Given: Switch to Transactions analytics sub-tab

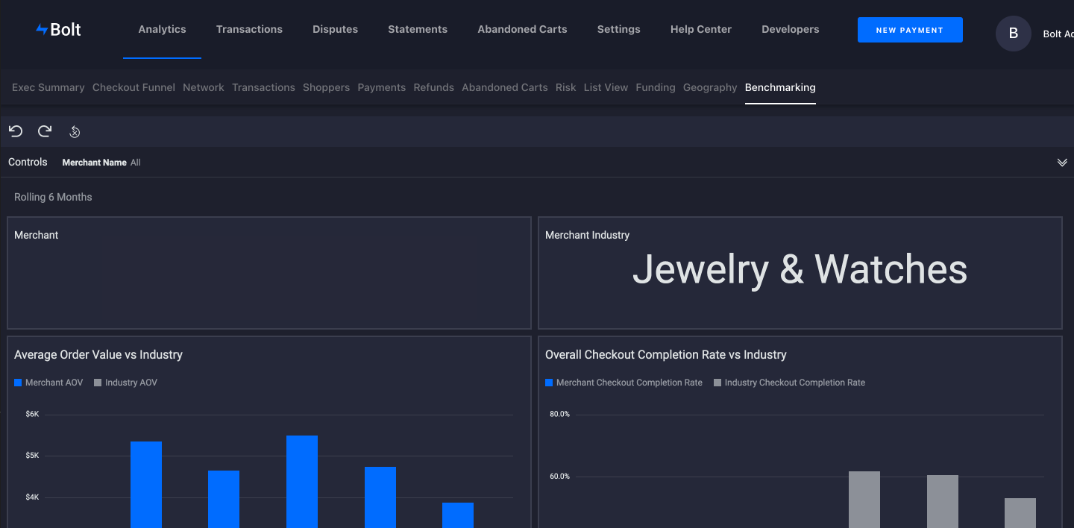Looking at the screenshot, I should 263,87.
